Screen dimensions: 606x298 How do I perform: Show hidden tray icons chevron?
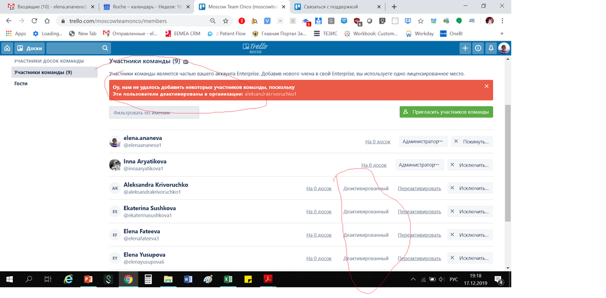[412, 279]
